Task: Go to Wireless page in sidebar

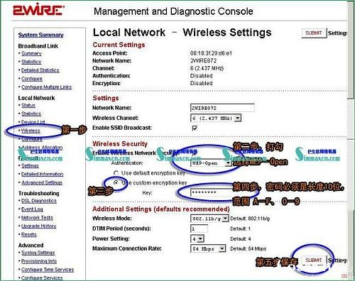Action: tap(31, 131)
